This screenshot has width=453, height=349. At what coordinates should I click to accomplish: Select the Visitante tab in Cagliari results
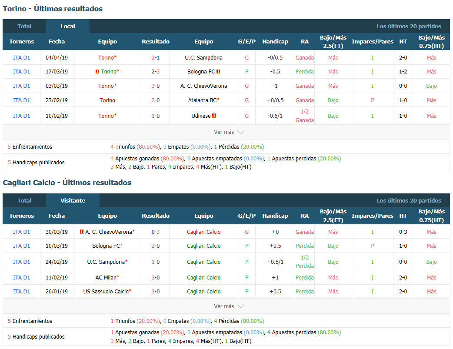pyautogui.click(x=73, y=200)
